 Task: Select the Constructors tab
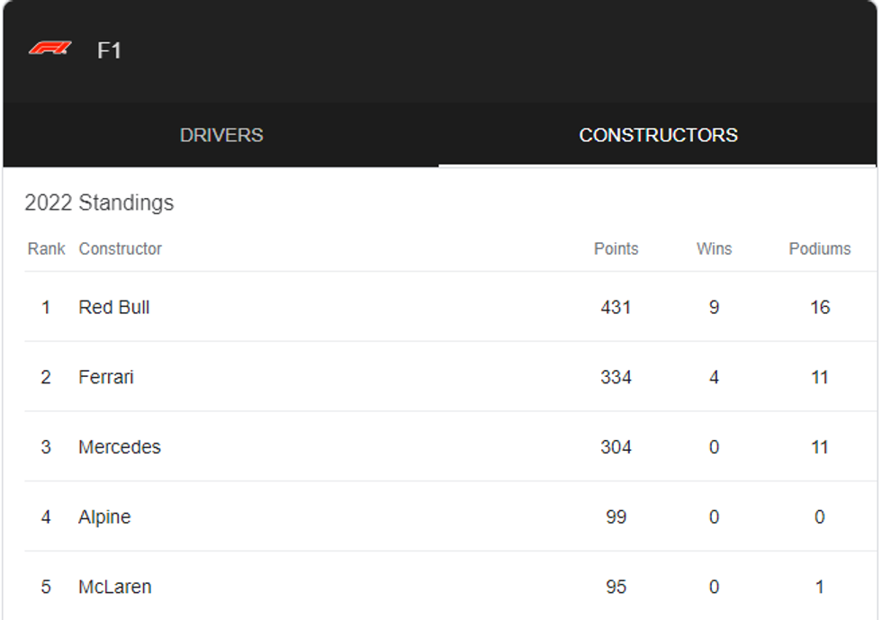pyautogui.click(x=658, y=135)
